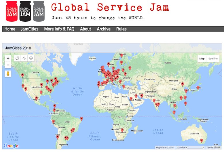Viewport: 224px width, 153px height.
Task: Select the pin in western Russia
Action: pos(130,68)
